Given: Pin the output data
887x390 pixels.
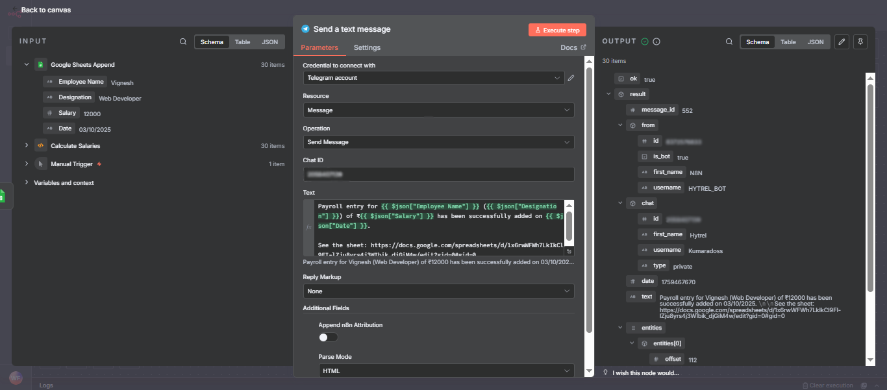Looking at the screenshot, I should point(860,42).
